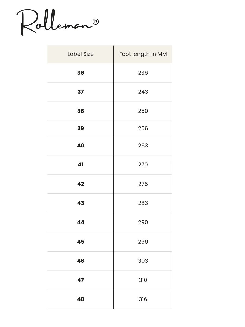This screenshot has width=245, height=327.
Task: Click the Rolleman script logo
Action: 54,22
